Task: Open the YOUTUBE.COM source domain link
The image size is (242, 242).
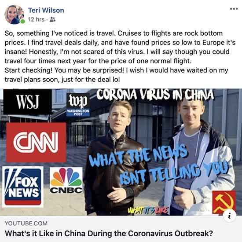Action: point(26,224)
